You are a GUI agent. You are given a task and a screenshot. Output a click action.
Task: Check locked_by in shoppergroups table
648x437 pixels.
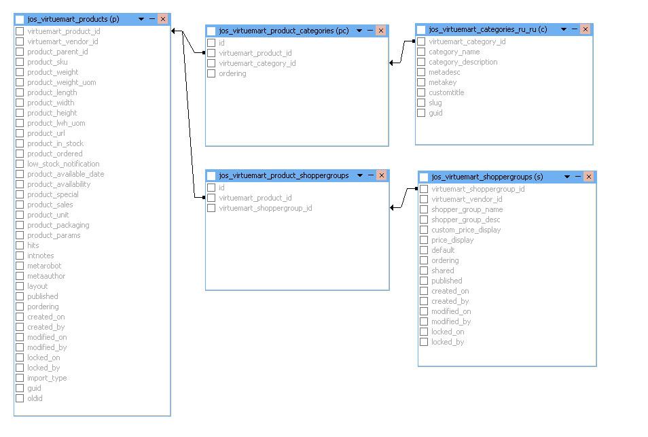(x=424, y=342)
